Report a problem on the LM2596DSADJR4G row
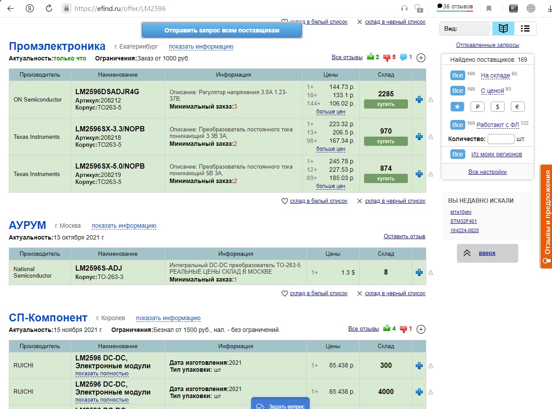 click(x=430, y=100)
